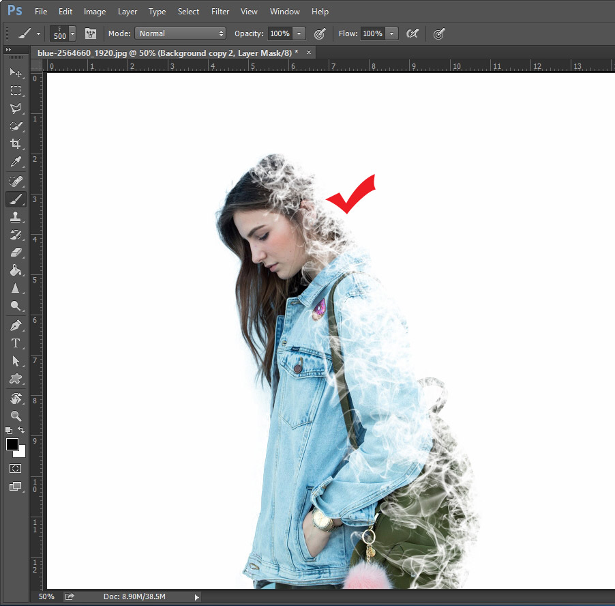Screen dimensions: 615x606
Task: Enable airbrush-style build-up effects
Action: click(x=412, y=33)
